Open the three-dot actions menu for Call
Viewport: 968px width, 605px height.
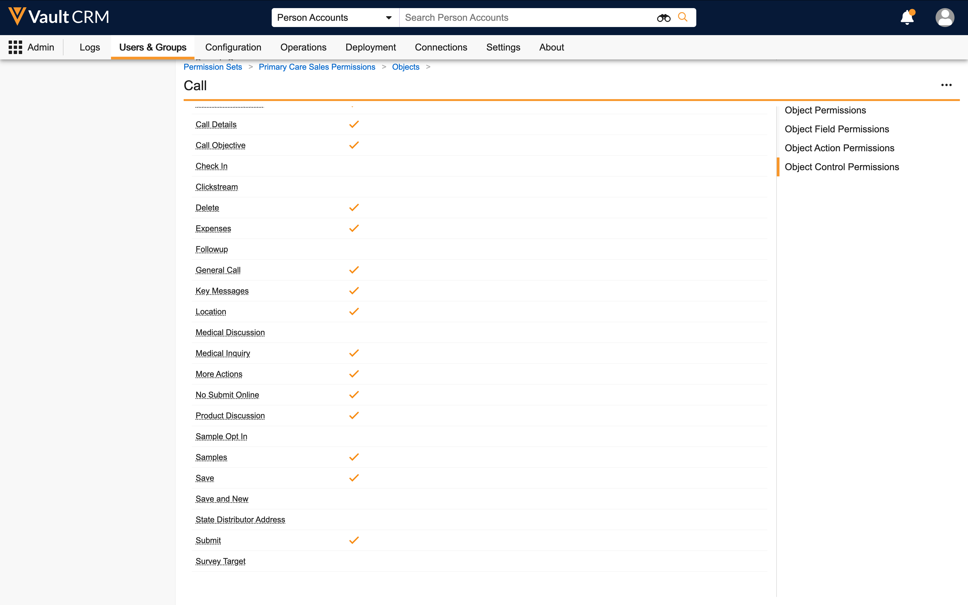click(946, 85)
